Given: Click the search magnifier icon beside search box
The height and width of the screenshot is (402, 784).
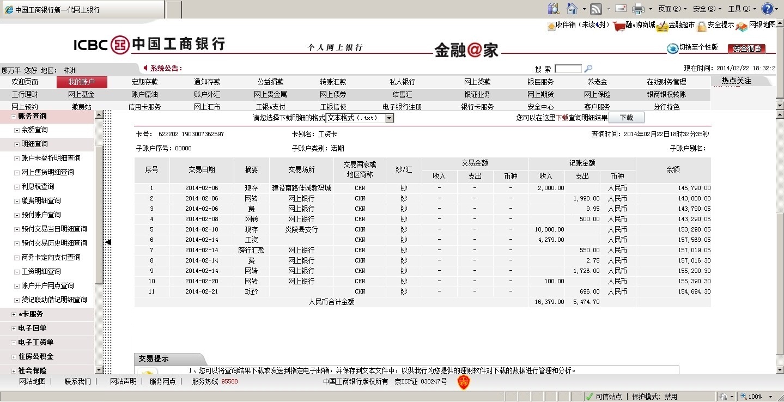Looking at the screenshot, I should tap(588, 69).
